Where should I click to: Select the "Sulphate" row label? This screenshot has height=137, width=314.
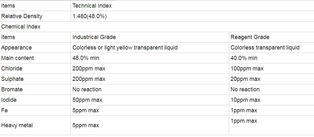pyautogui.click(x=12, y=79)
